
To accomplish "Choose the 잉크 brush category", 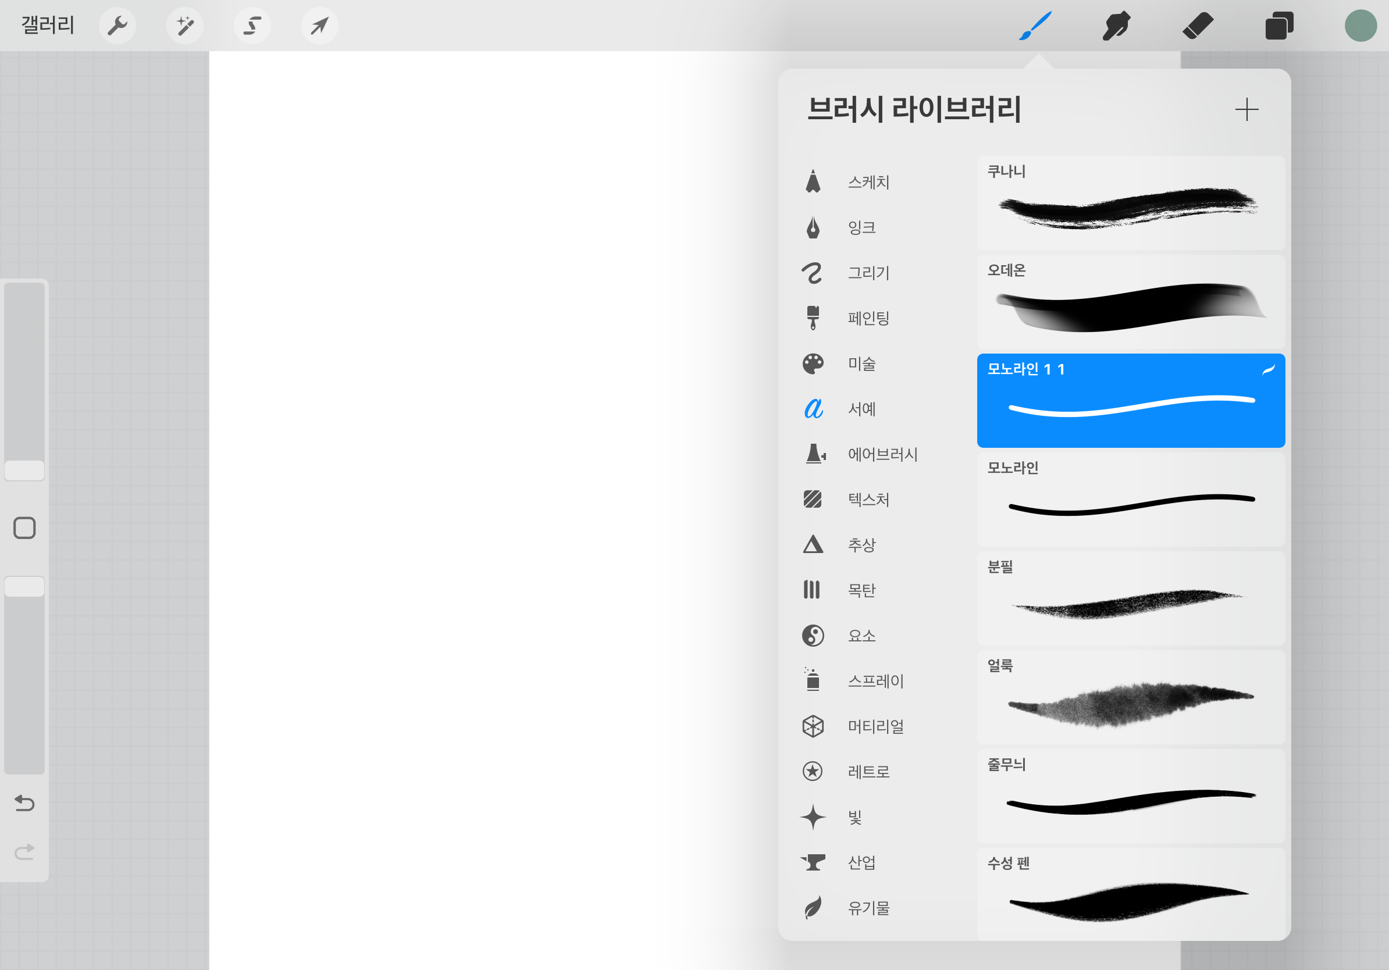I will (x=861, y=227).
